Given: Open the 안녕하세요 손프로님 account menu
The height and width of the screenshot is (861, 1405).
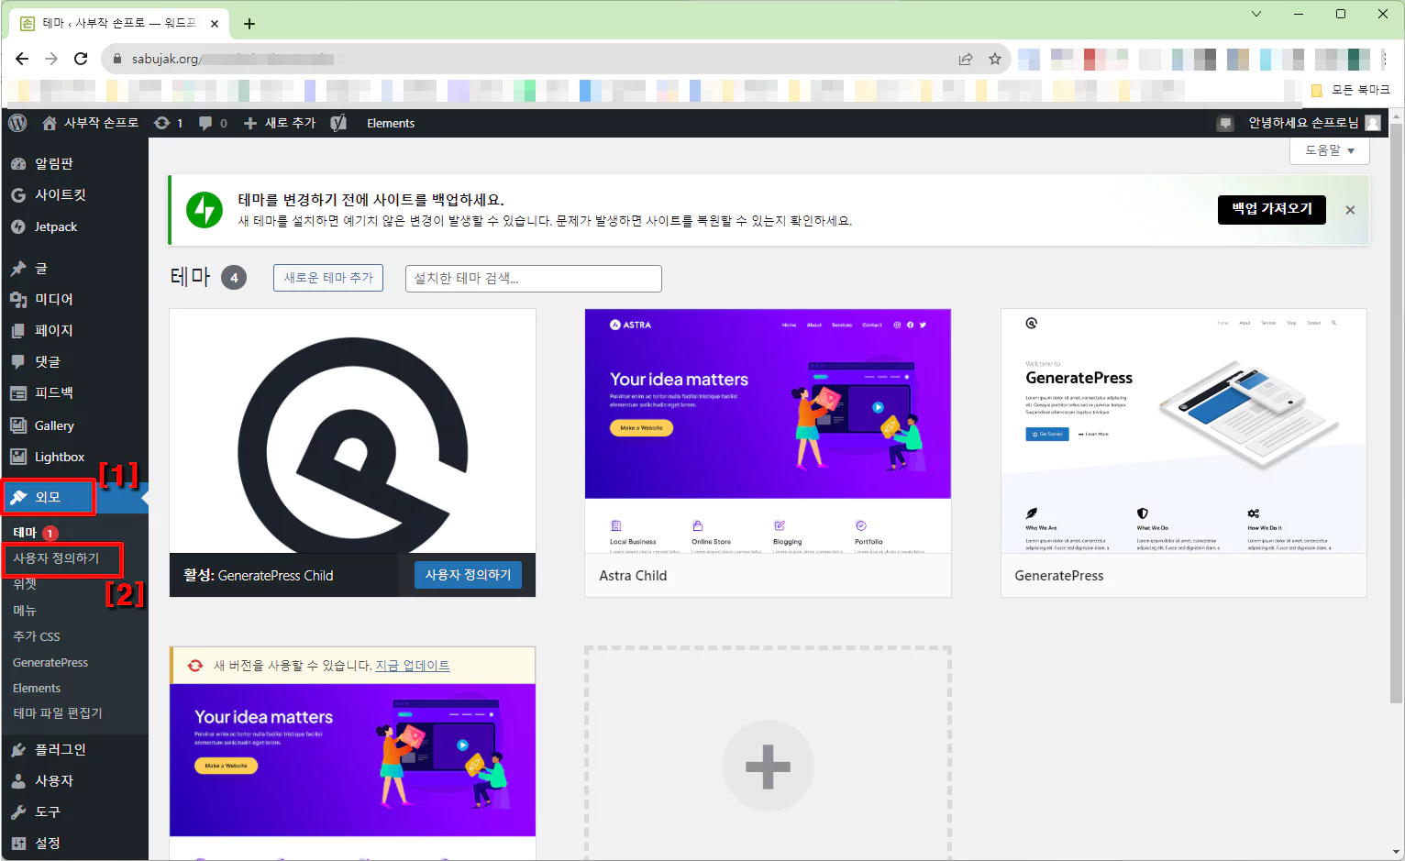Looking at the screenshot, I should (x=1313, y=123).
